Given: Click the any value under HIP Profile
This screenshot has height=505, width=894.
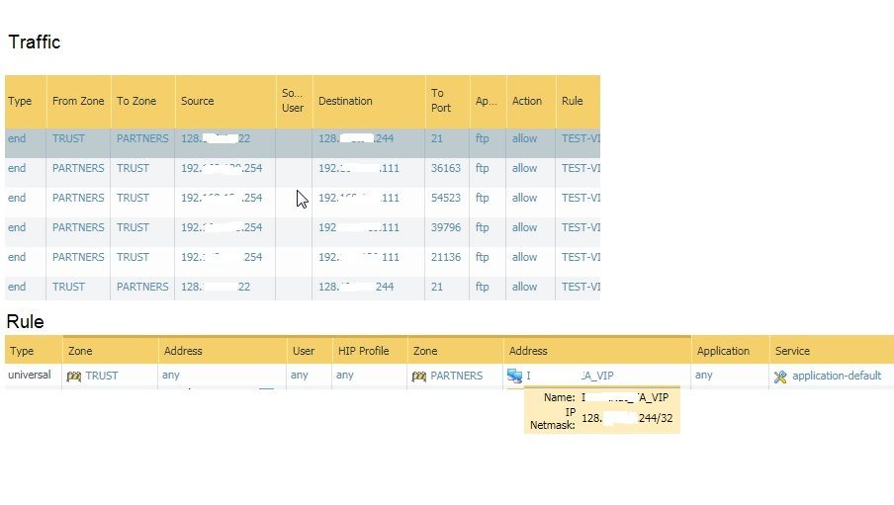Looking at the screenshot, I should 345,376.
